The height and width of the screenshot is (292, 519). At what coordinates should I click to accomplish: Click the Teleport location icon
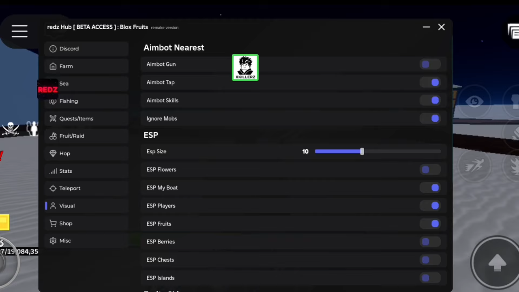(x=53, y=188)
